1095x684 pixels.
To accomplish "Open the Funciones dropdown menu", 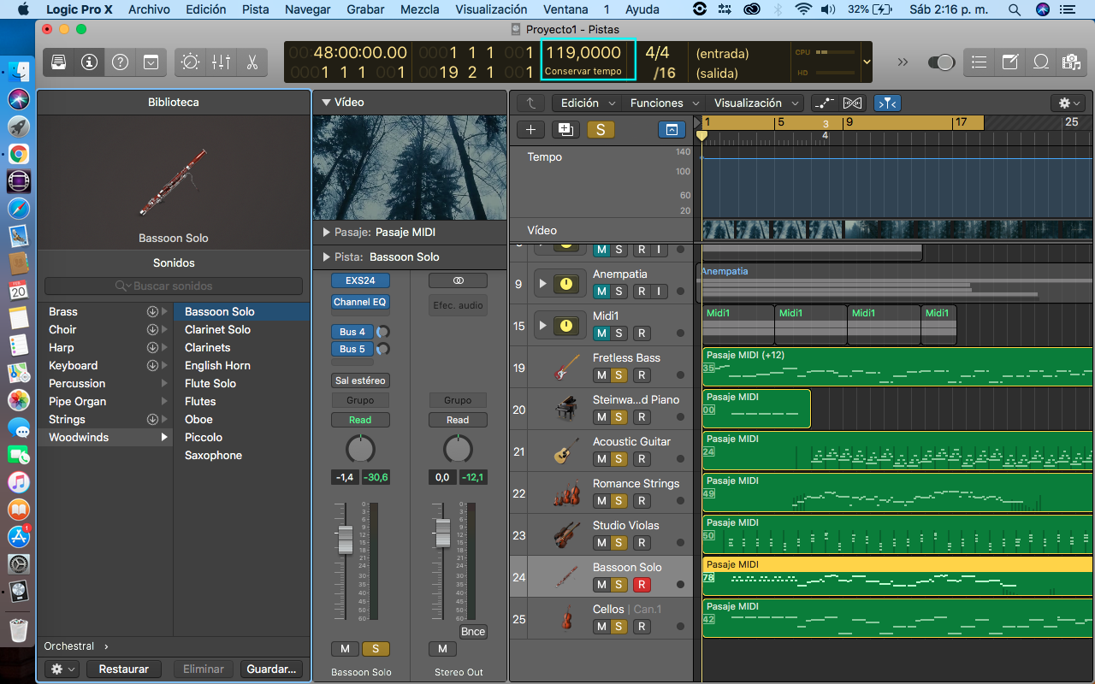I will (664, 103).
